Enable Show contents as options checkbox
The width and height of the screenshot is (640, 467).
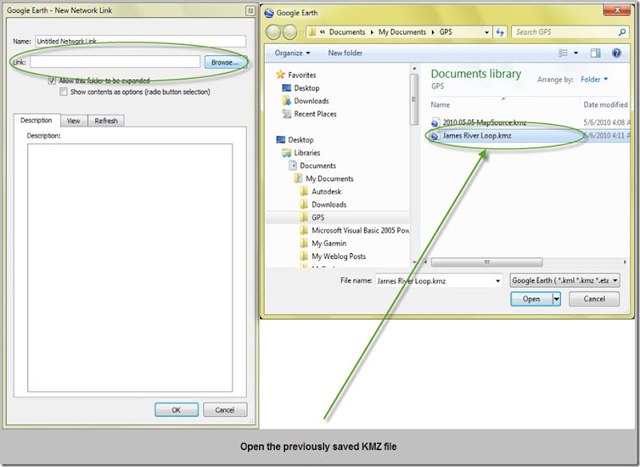click(63, 92)
